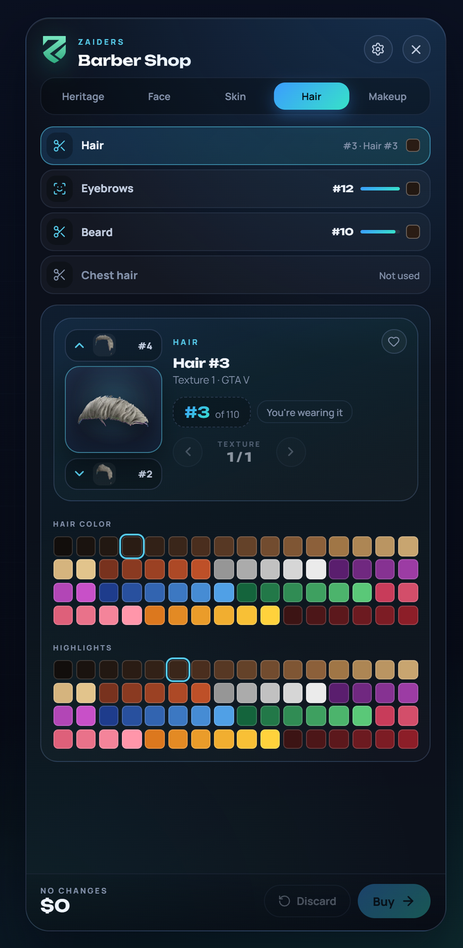Open the Eyebrows category row
463x948 pixels.
click(235, 188)
